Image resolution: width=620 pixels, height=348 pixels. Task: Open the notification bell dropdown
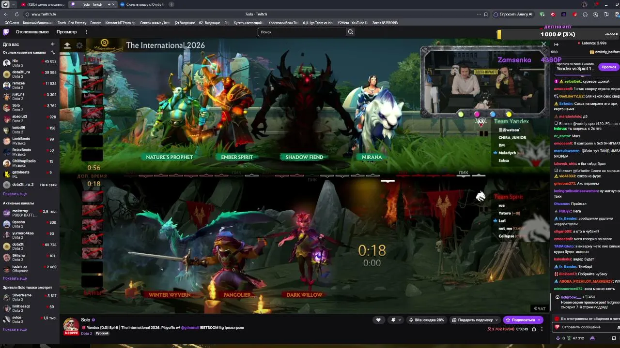(396, 319)
